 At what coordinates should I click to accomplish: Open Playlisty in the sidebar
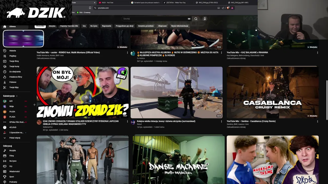[x=13, y=56]
